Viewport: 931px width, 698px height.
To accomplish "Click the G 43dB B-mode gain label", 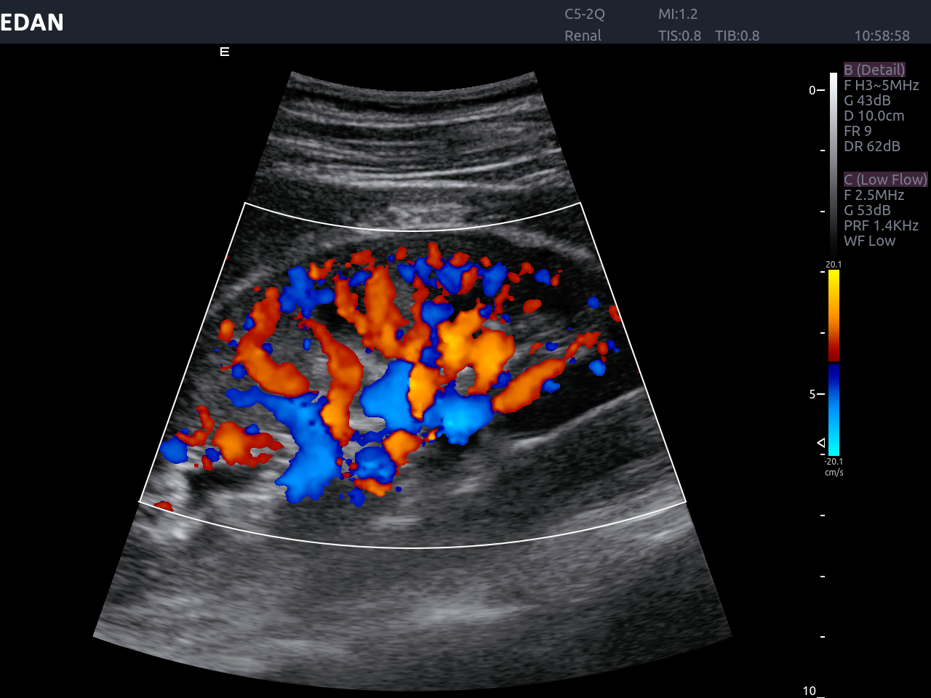I will coord(867,100).
